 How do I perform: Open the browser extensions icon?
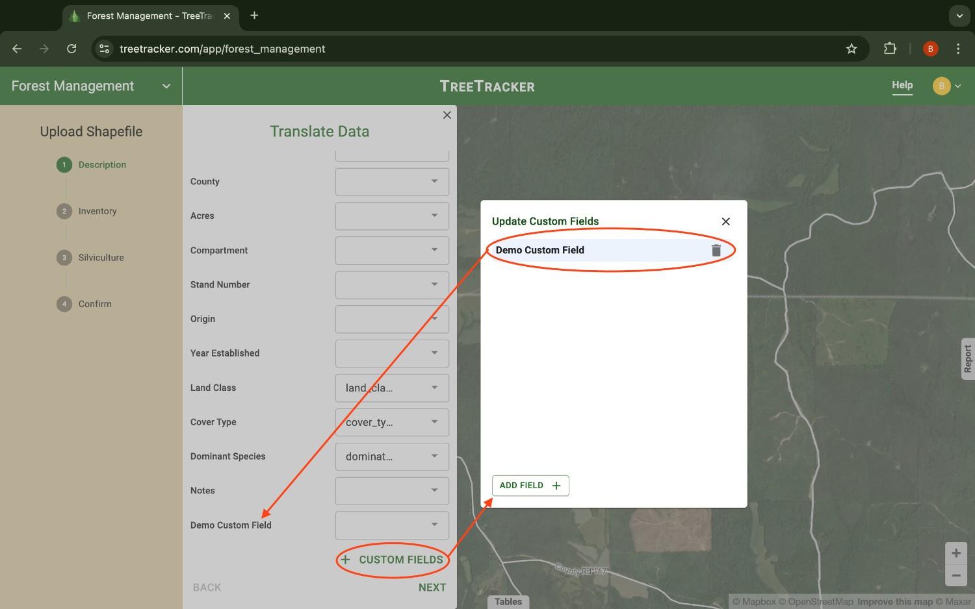tap(890, 49)
